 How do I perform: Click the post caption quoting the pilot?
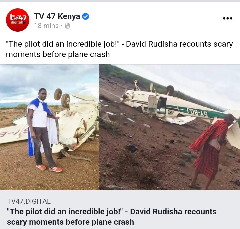click(x=119, y=49)
